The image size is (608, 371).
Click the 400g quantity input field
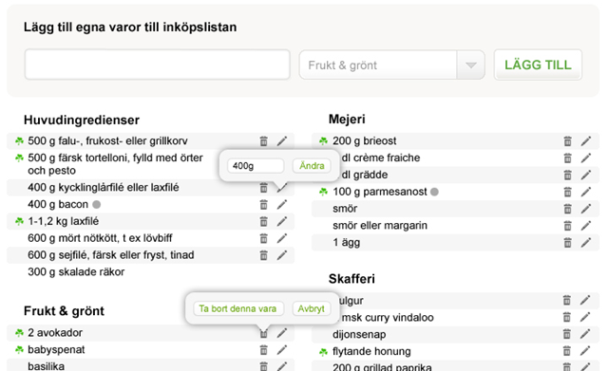(x=256, y=166)
